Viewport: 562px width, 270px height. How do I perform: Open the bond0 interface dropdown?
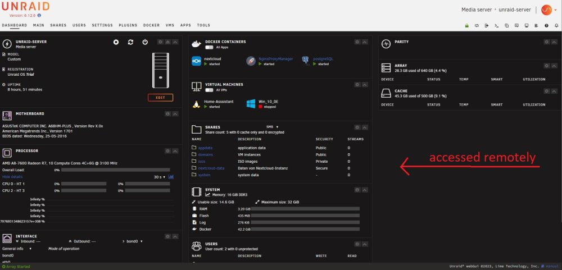pyautogui.click(x=134, y=241)
